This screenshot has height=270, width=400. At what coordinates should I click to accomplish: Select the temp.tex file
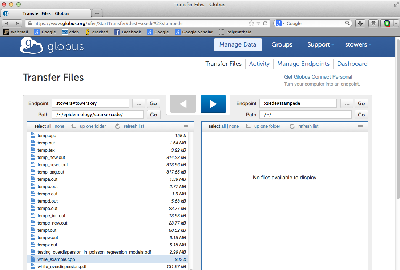click(x=108, y=150)
